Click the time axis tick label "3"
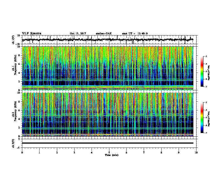 tap(74, 153)
